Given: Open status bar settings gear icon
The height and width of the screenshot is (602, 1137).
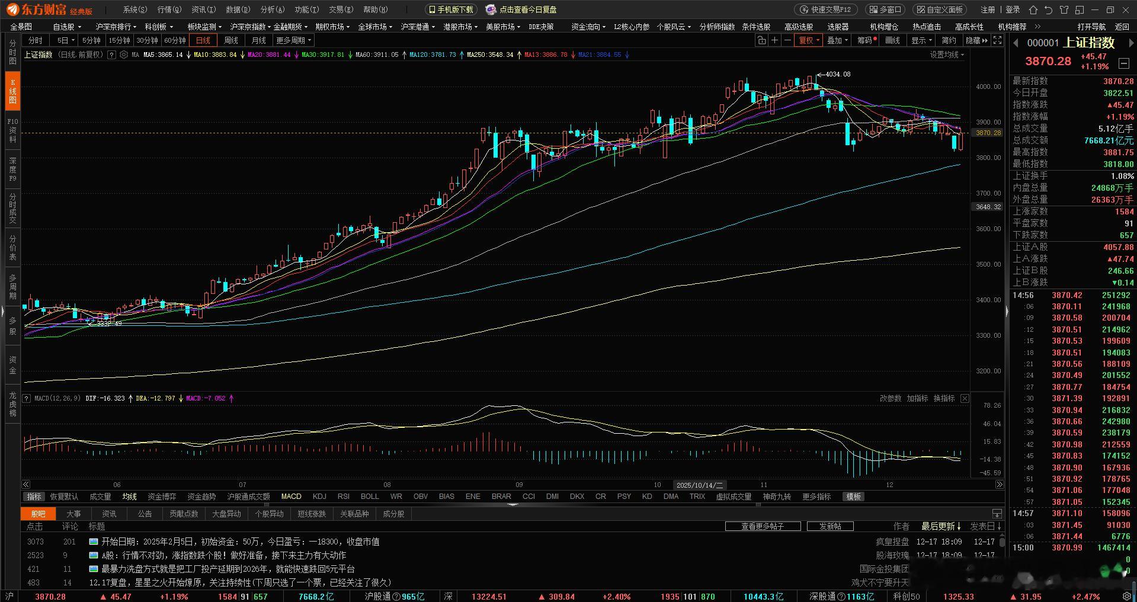Looking at the screenshot, I should pyautogui.click(x=1128, y=596).
